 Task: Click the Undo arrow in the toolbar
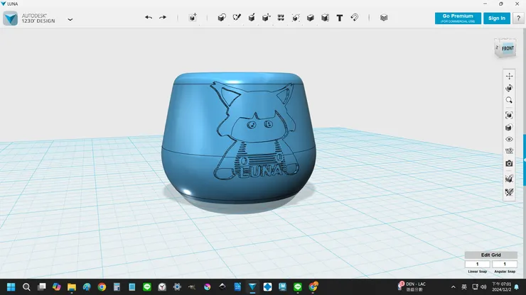point(149,18)
